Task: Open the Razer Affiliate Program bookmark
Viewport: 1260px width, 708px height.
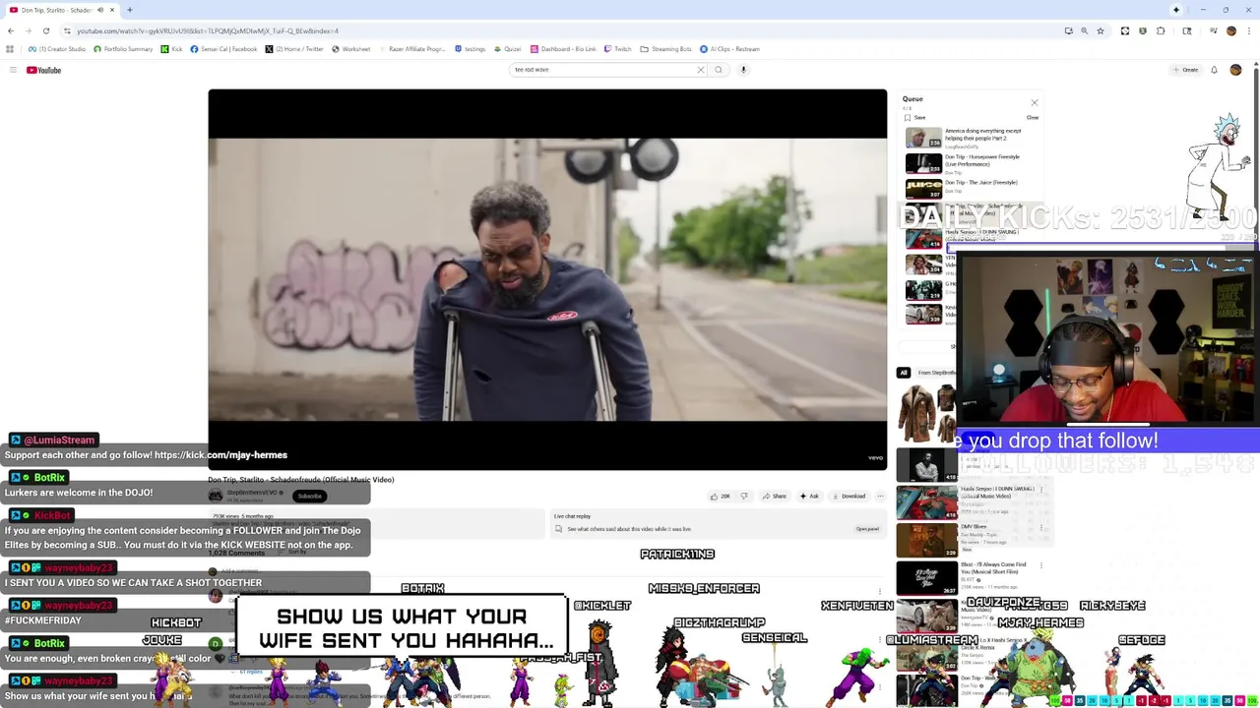Action: 411,49
